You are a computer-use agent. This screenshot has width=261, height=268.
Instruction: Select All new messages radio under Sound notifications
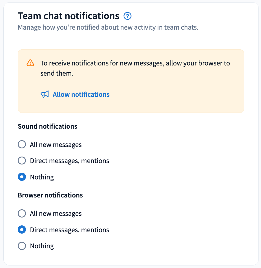pos(22,144)
